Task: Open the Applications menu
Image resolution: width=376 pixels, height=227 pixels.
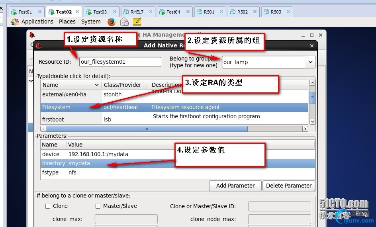Action: [37, 22]
